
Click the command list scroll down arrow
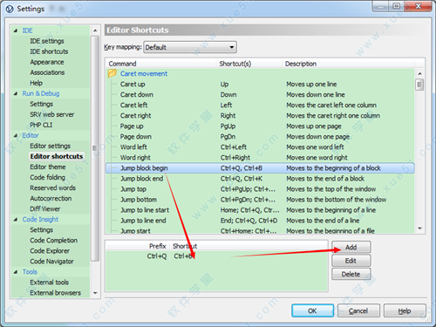pyautogui.click(x=419, y=228)
